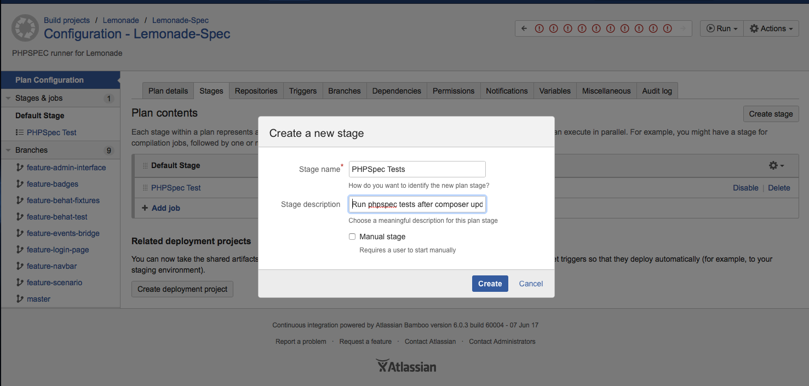Image resolution: width=809 pixels, height=386 pixels.
Task: Click the branch icon beside master
Action: [20, 299]
